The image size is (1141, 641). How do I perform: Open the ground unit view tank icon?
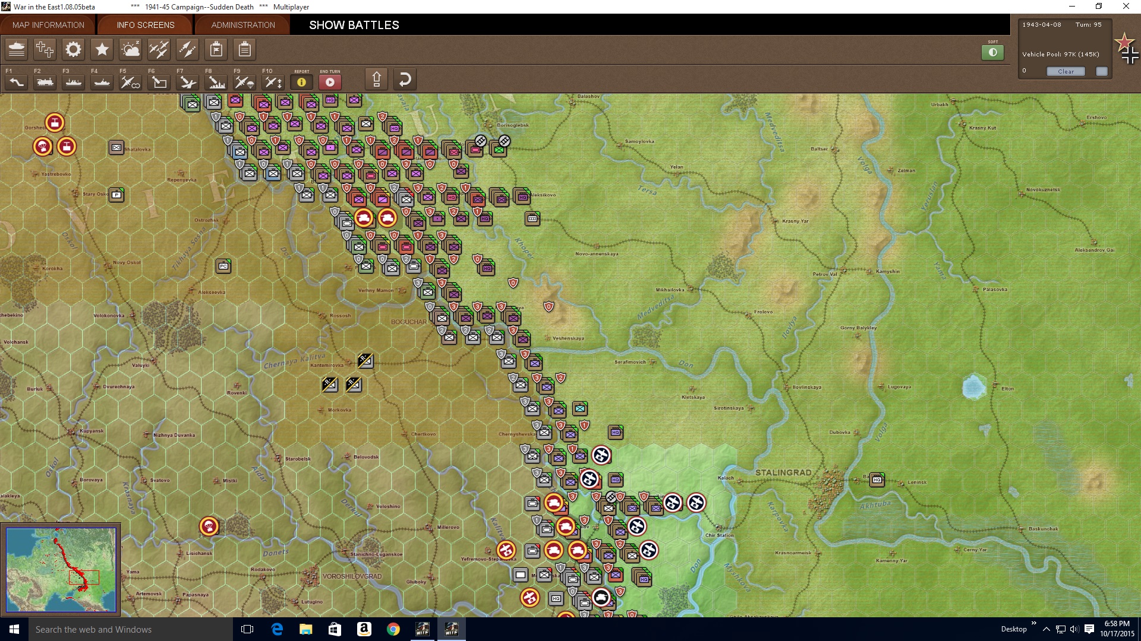(17, 49)
